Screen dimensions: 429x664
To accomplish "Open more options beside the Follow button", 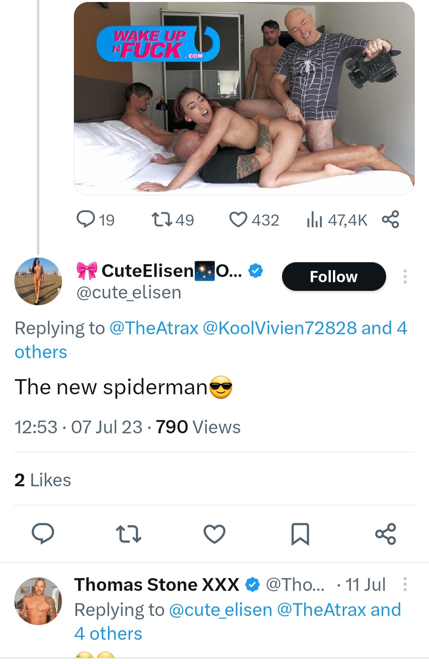I will coord(405,277).
